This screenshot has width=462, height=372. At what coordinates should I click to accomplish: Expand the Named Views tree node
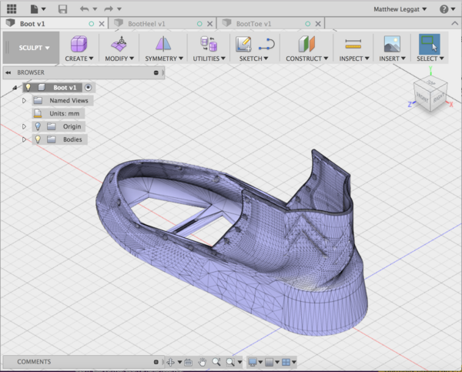pos(24,100)
